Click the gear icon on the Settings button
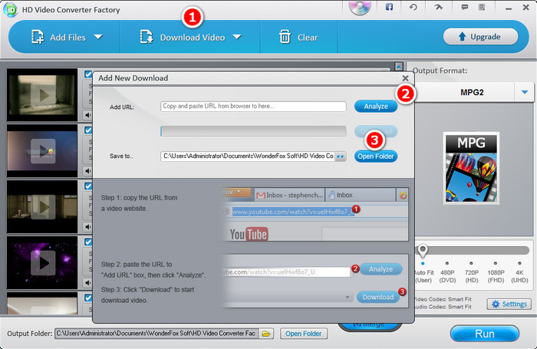The width and height of the screenshot is (537, 349). (496, 304)
